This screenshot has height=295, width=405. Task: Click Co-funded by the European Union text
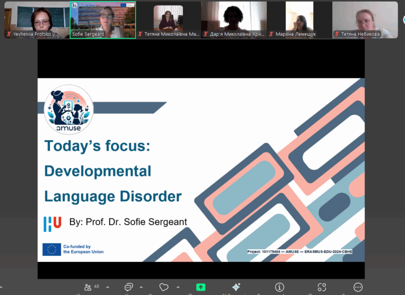click(83, 249)
